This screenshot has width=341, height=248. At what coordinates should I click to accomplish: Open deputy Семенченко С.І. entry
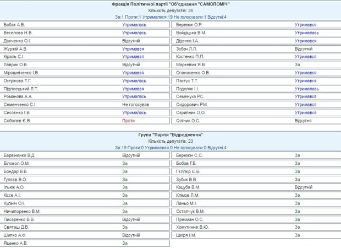click(x=20, y=104)
